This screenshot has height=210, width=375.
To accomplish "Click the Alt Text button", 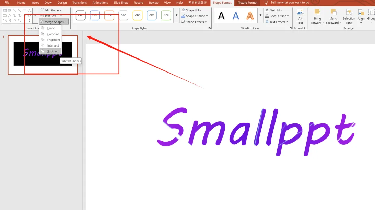I will (x=300, y=16).
